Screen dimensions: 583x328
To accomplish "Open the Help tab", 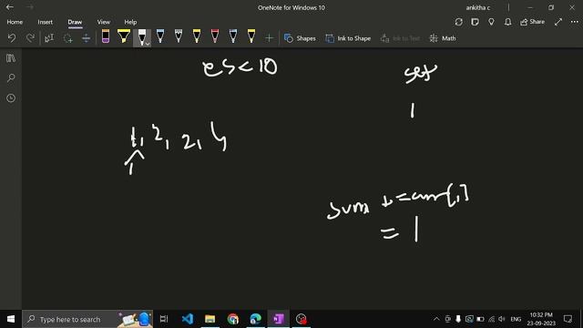I will tap(130, 22).
